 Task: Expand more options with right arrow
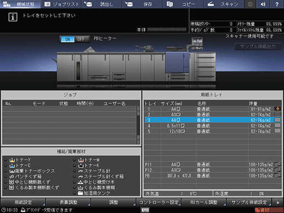[278, 203]
